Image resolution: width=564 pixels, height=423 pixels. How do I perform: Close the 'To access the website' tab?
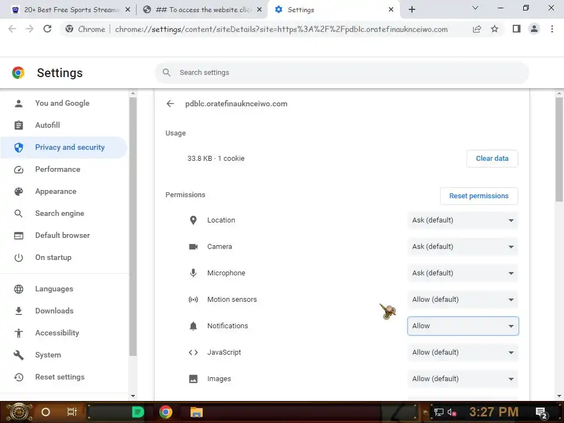point(259,10)
